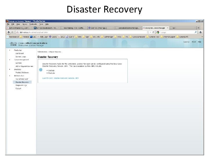This screenshot has width=209, height=157.
Task: Open the File menu
Action: click(x=8, y=24)
